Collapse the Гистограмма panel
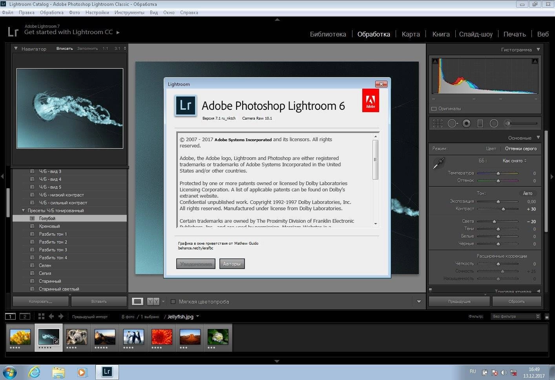The height and width of the screenshot is (380, 555). click(538, 50)
